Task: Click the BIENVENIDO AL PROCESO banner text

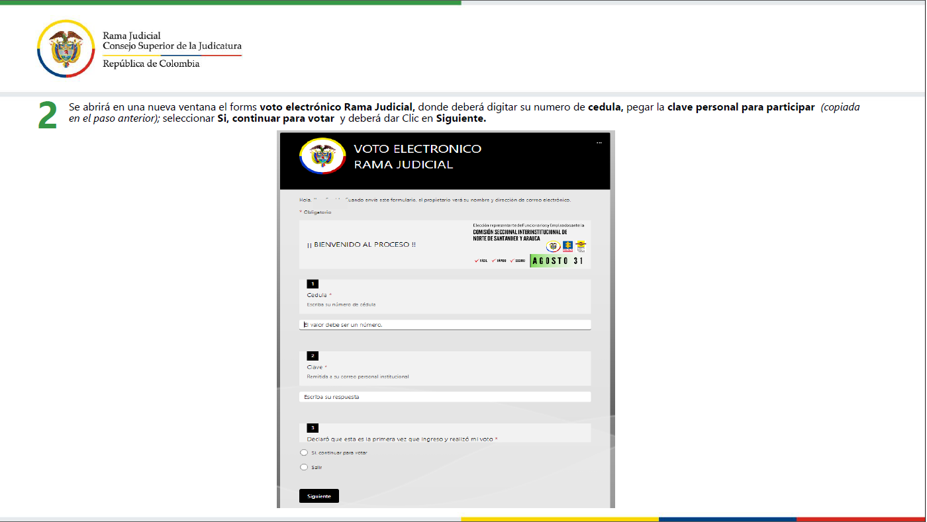Action: click(362, 245)
